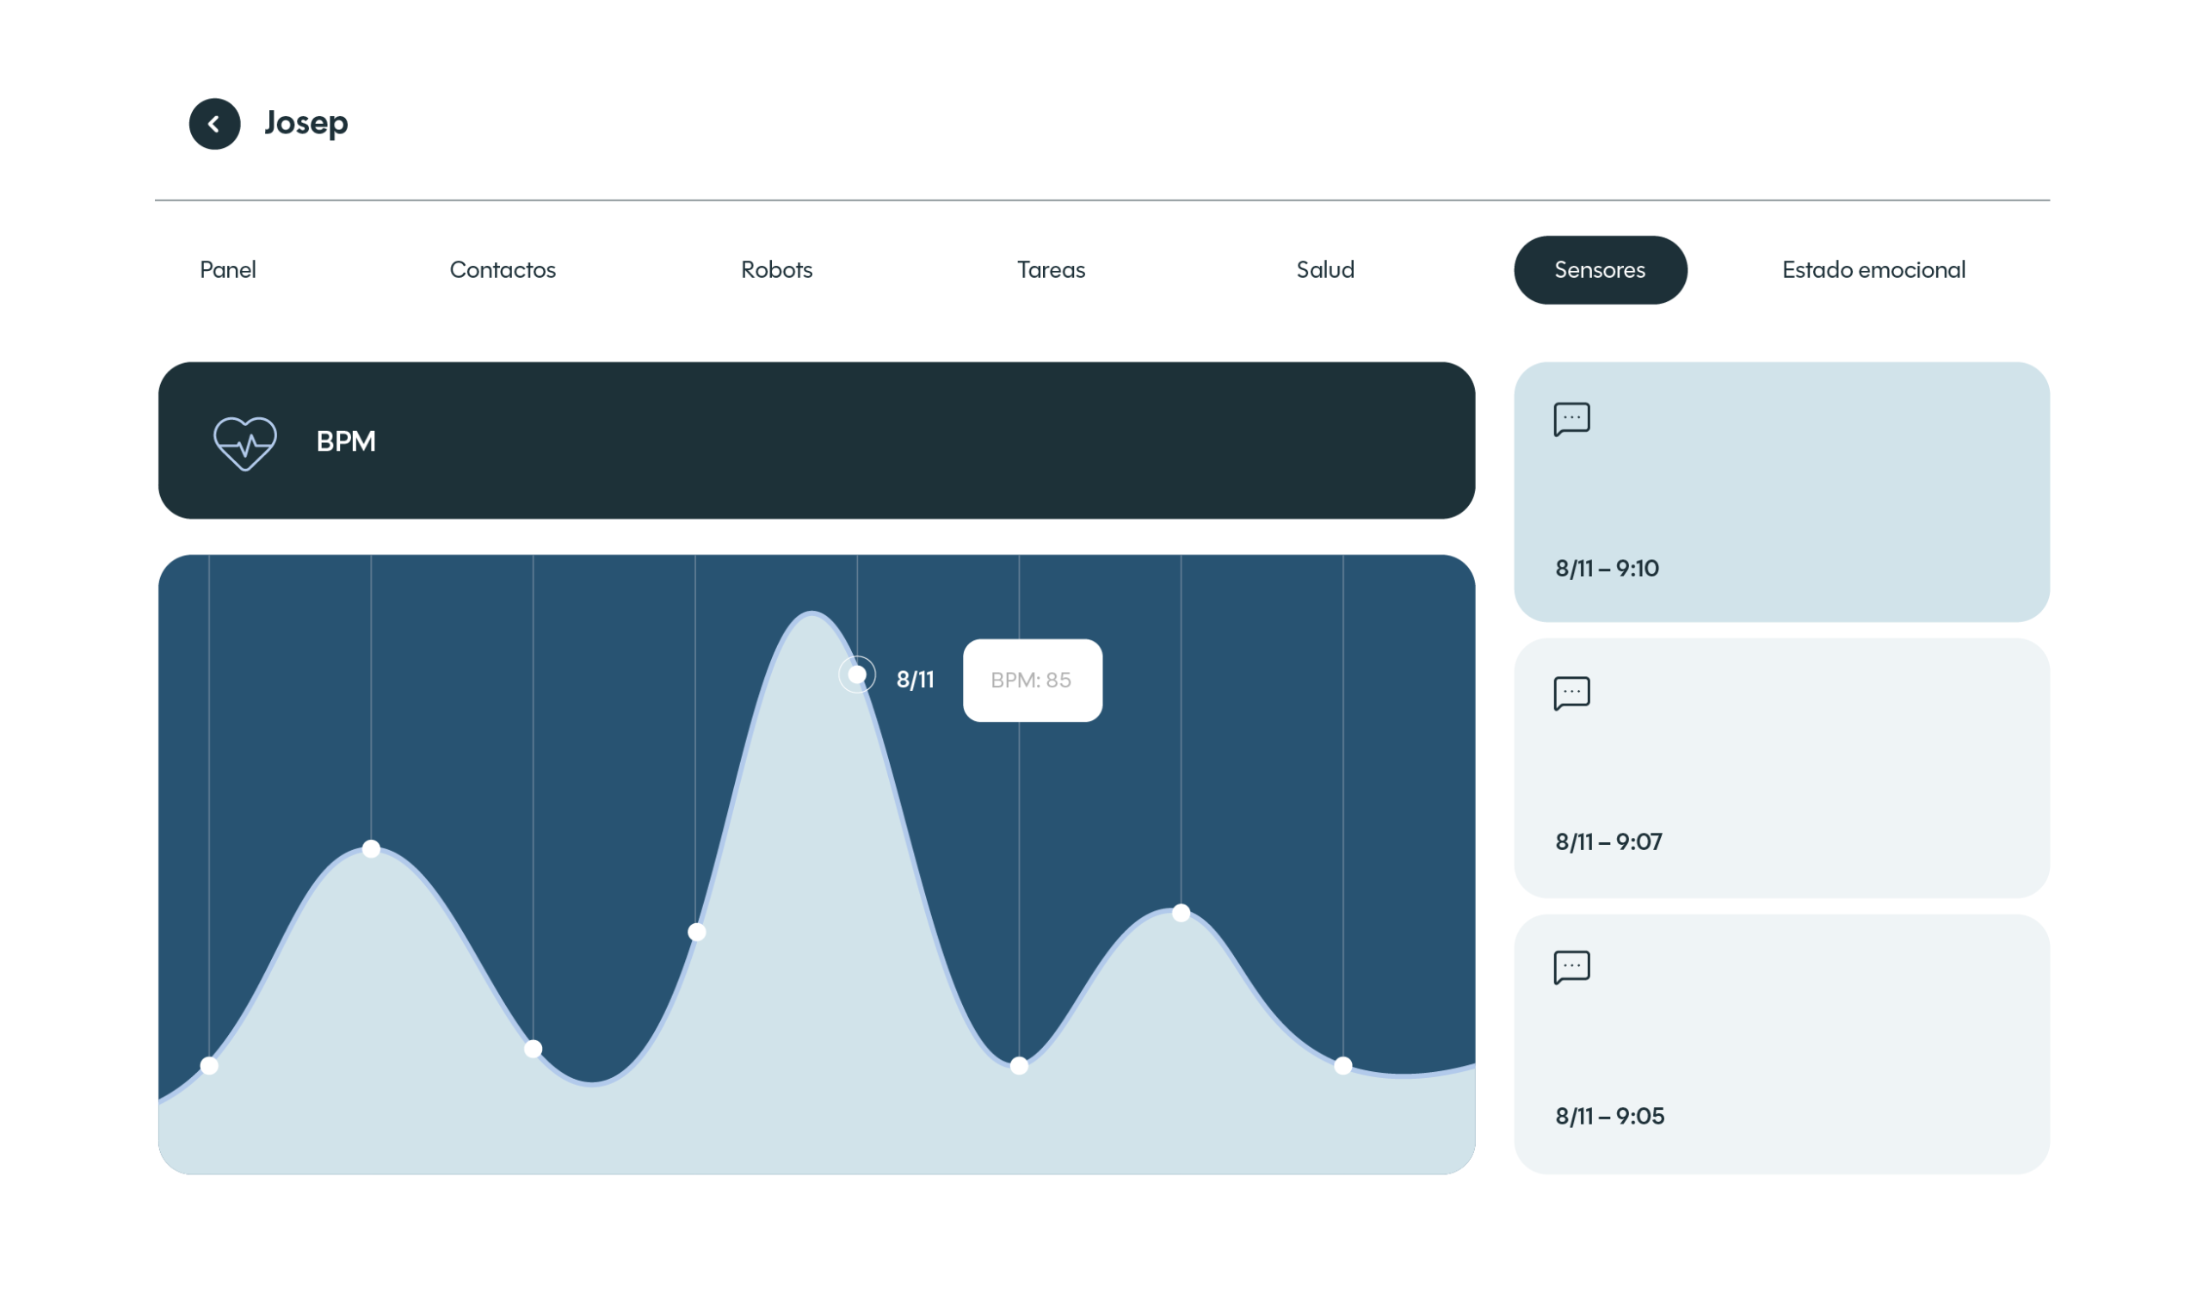Open the Estado emocional tab
The height and width of the screenshot is (1306, 2203).
click(x=1873, y=270)
